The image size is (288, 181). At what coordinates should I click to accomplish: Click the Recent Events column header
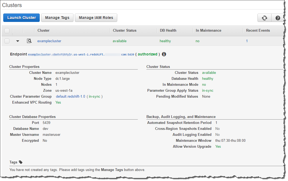coord(258,31)
